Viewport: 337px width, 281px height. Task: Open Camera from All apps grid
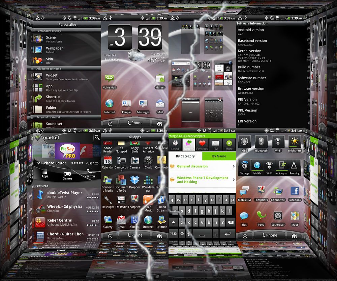coord(135,163)
